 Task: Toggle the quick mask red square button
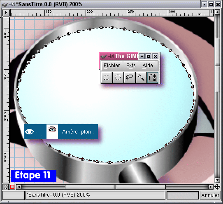pyautogui.click(x=12, y=187)
